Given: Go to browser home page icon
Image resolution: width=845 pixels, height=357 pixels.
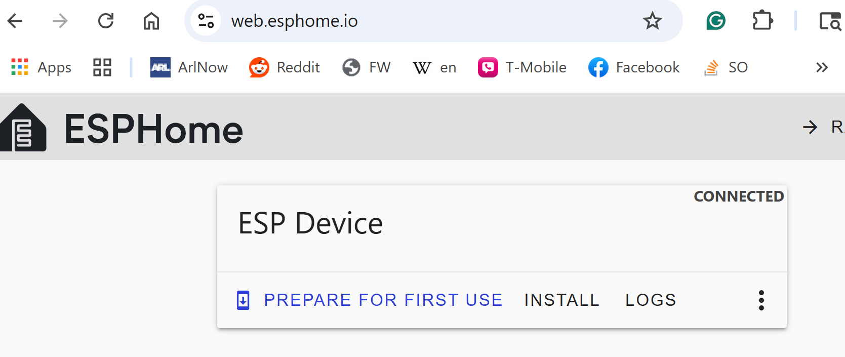Looking at the screenshot, I should 151,21.
